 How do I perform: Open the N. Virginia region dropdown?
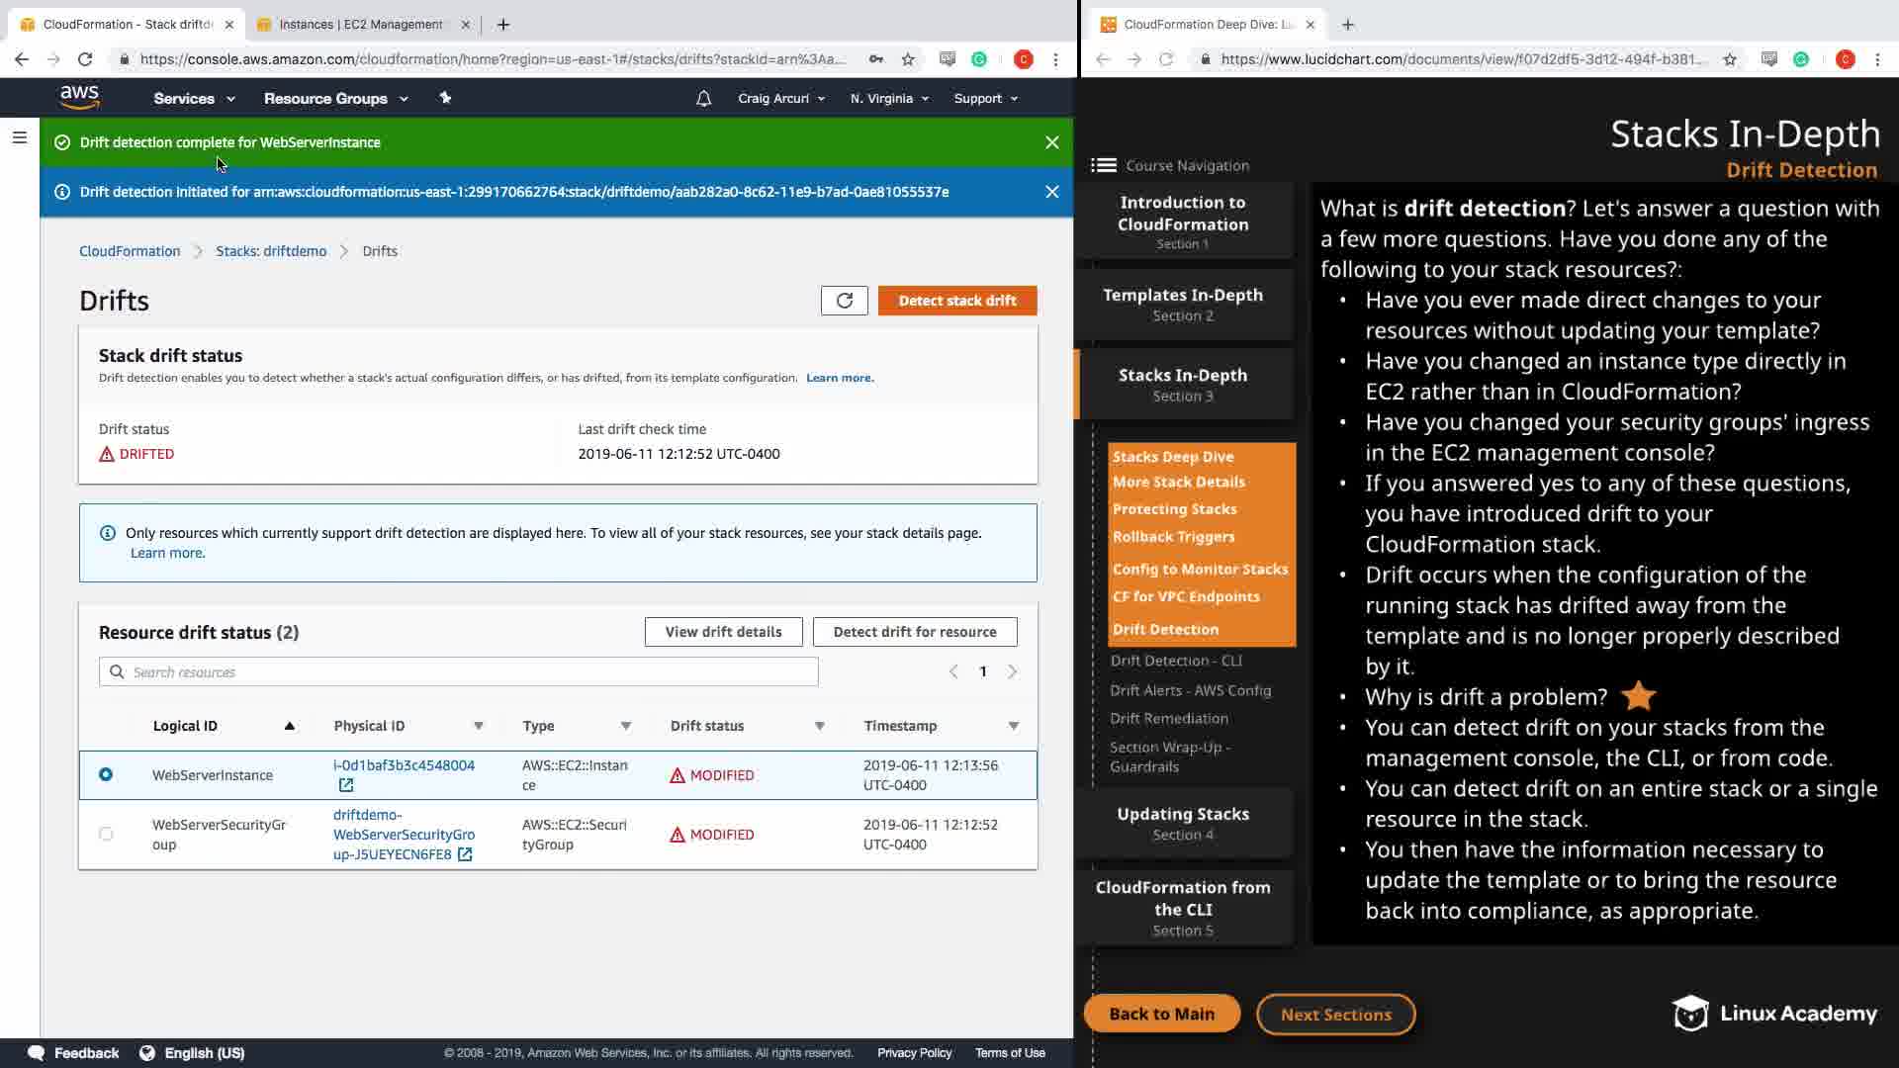click(x=889, y=99)
